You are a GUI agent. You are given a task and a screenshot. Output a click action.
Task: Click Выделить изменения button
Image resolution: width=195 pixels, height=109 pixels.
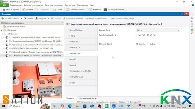pos(73,18)
